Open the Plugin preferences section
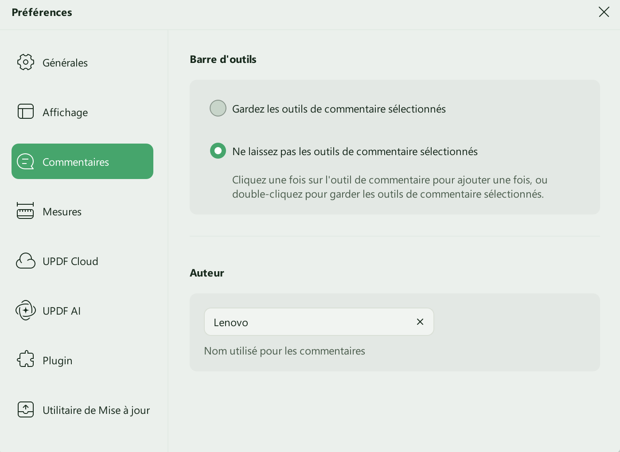 [x=82, y=360]
